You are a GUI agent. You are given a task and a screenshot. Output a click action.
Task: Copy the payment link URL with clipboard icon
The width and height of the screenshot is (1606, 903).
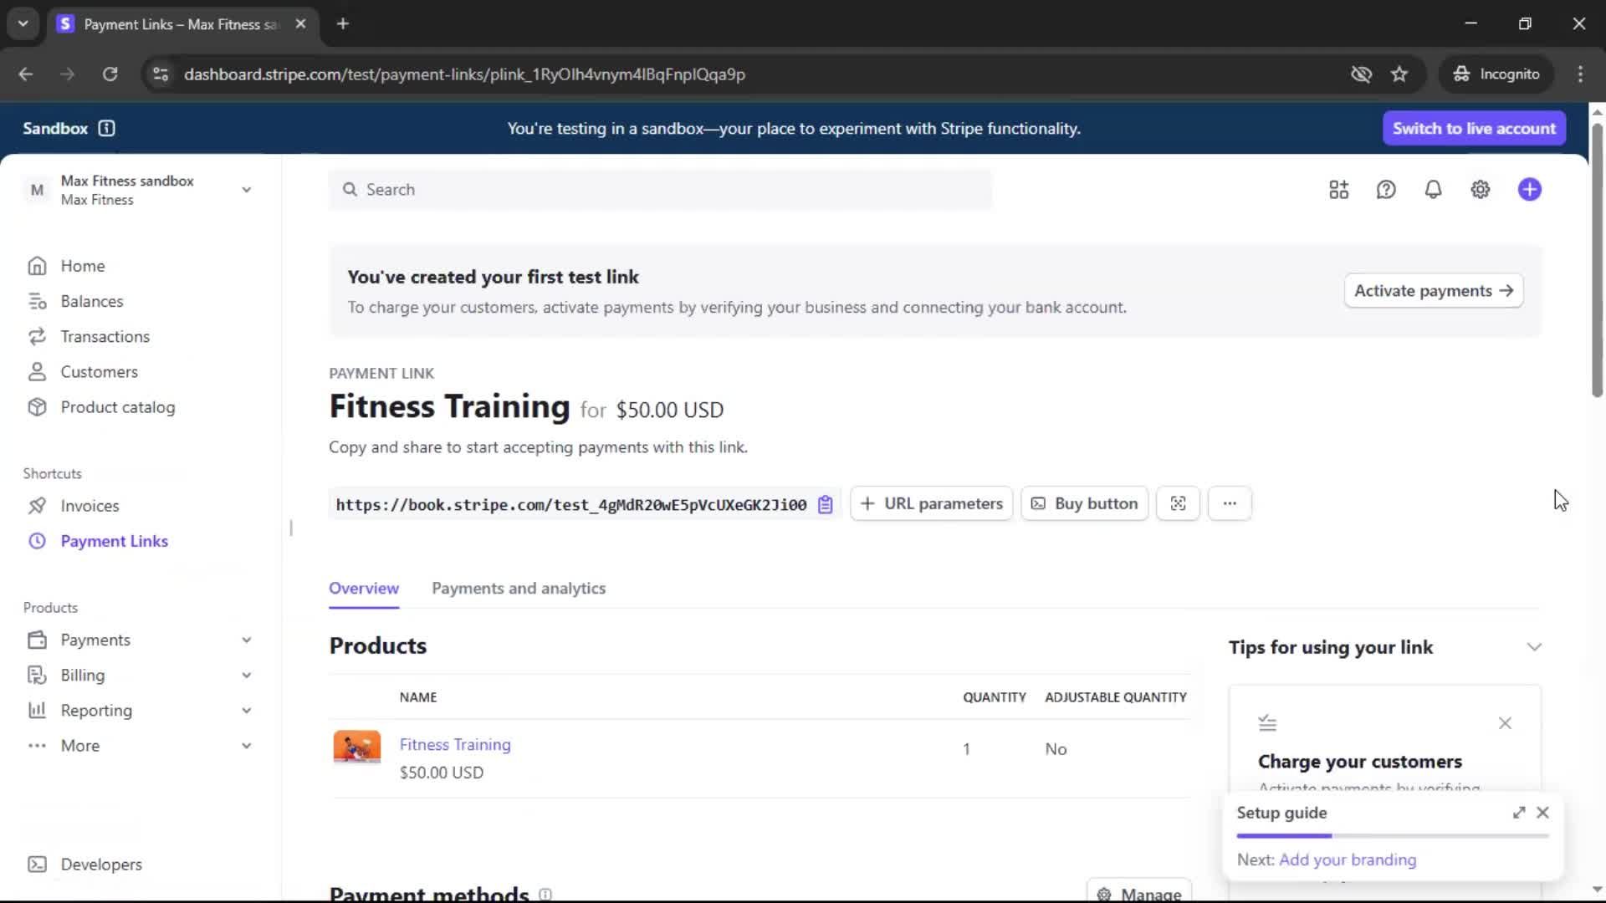click(x=825, y=504)
